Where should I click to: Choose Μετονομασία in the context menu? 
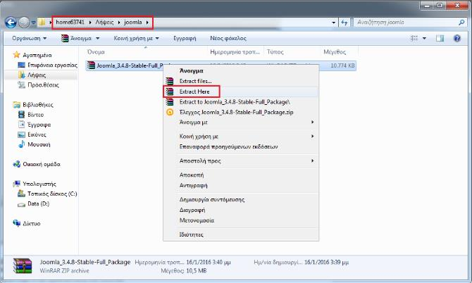tap(241, 220)
